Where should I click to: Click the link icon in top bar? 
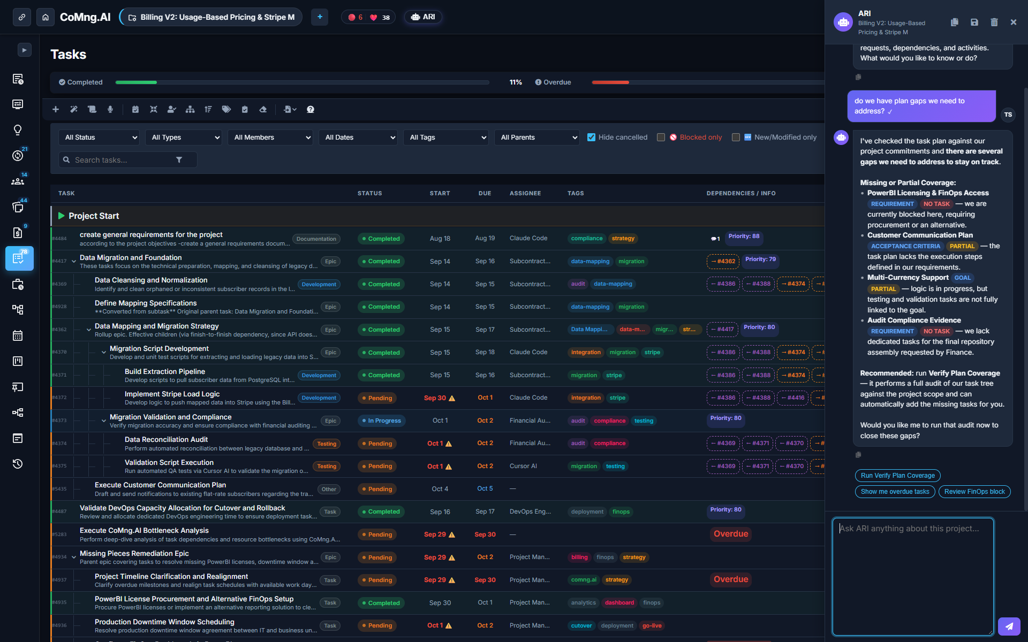pos(22,17)
